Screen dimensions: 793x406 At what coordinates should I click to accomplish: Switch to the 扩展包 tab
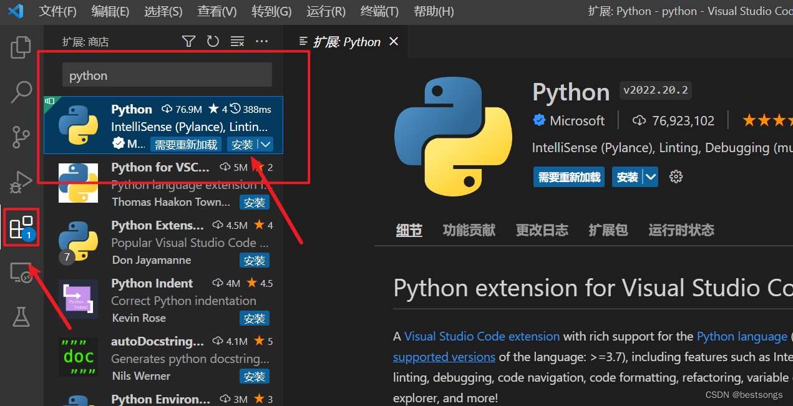(608, 230)
